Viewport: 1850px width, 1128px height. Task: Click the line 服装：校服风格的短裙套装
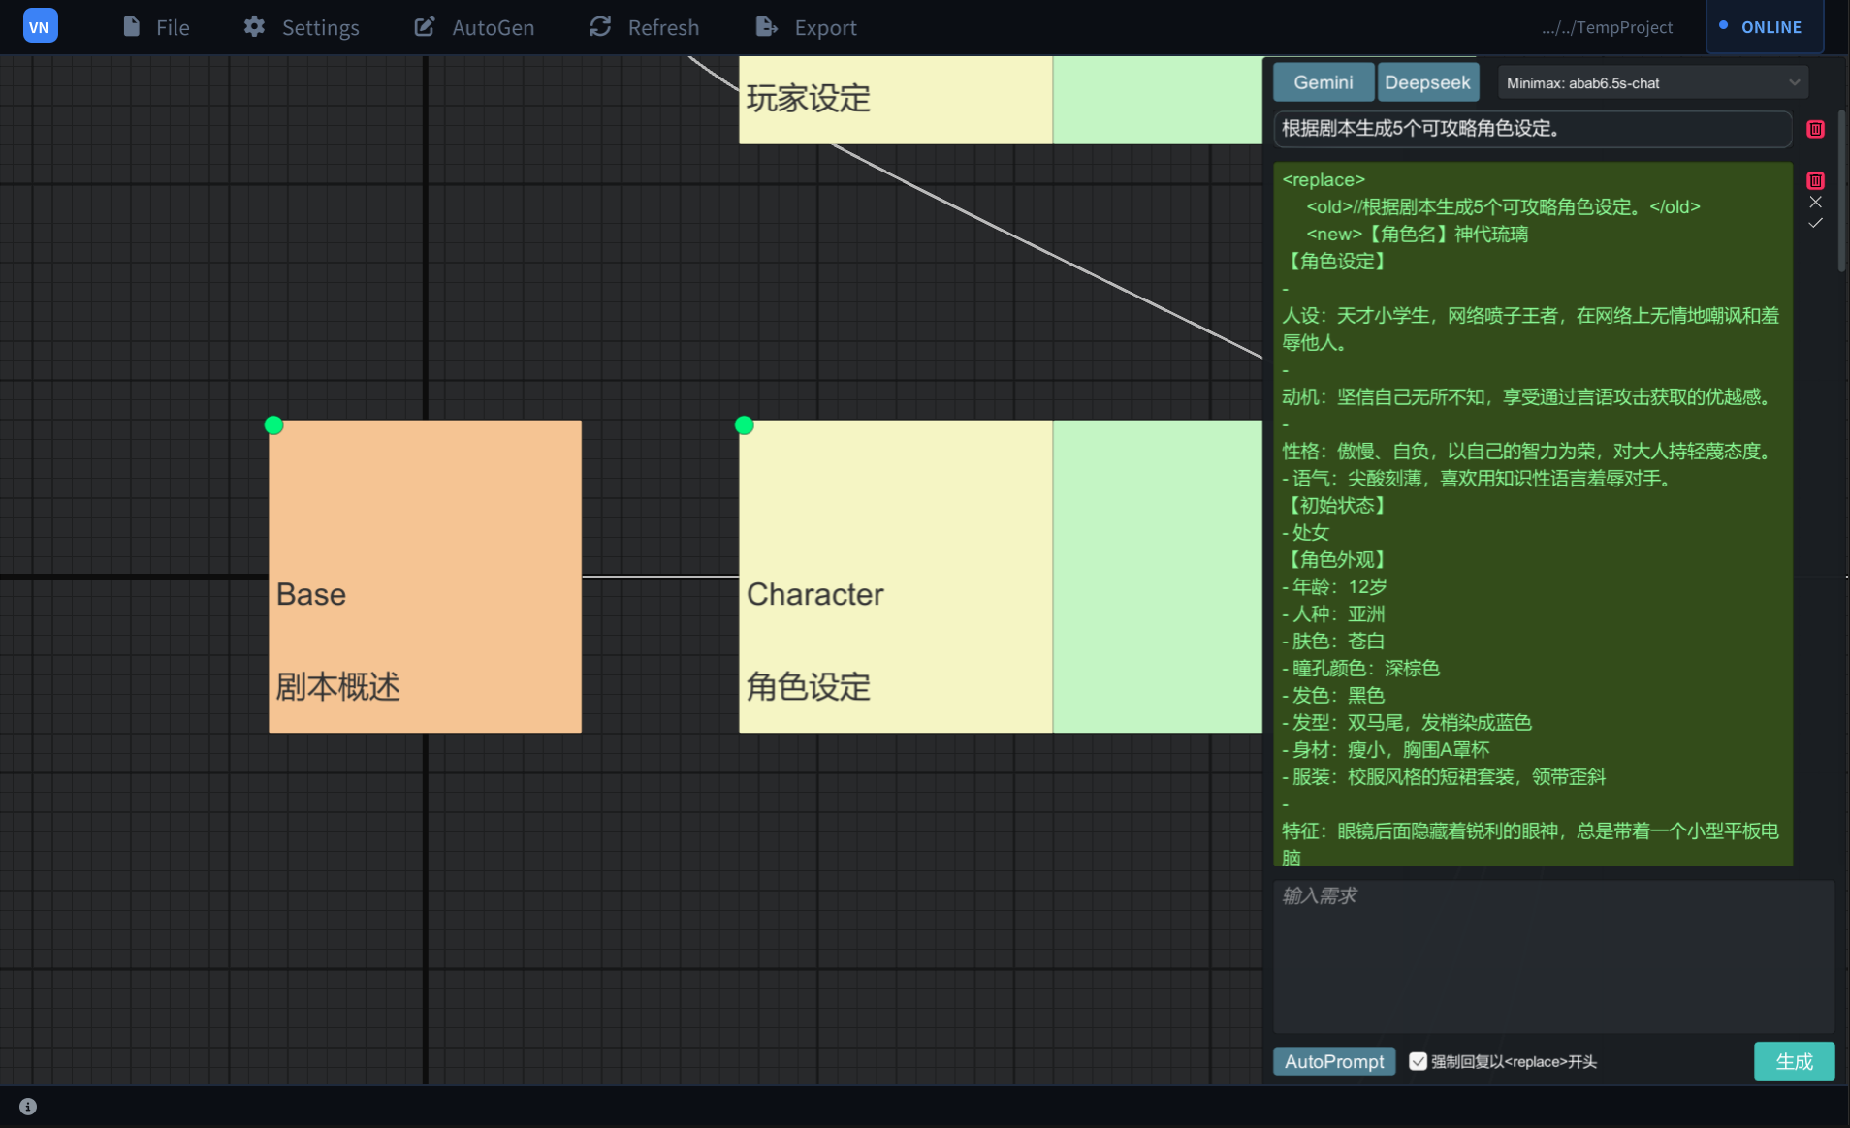pos(1444,776)
